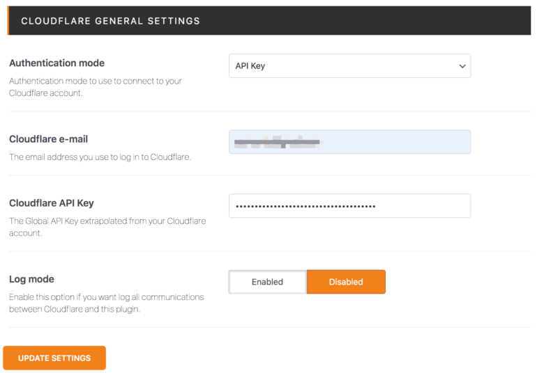This screenshot has height=373, width=537.
Task: Click 'The email address you use' description
Action: point(100,157)
